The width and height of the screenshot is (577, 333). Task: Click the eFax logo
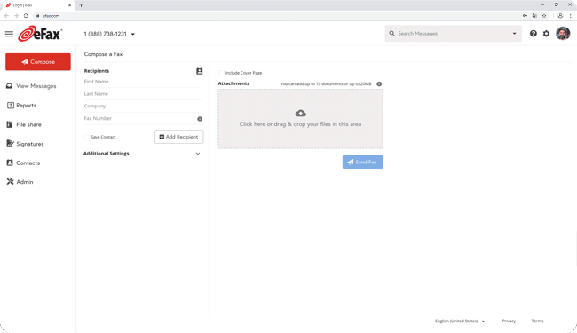click(x=40, y=34)
